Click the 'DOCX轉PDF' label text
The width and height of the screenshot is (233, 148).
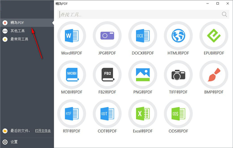143,53
